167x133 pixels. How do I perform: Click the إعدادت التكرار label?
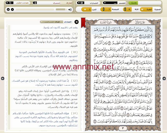[22, 3]
